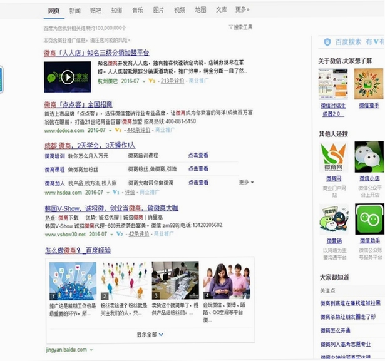Expand dropdown arrow beside 杭州微巴 2016-07
Screen dimensions: 385x361
coord(144,81)
